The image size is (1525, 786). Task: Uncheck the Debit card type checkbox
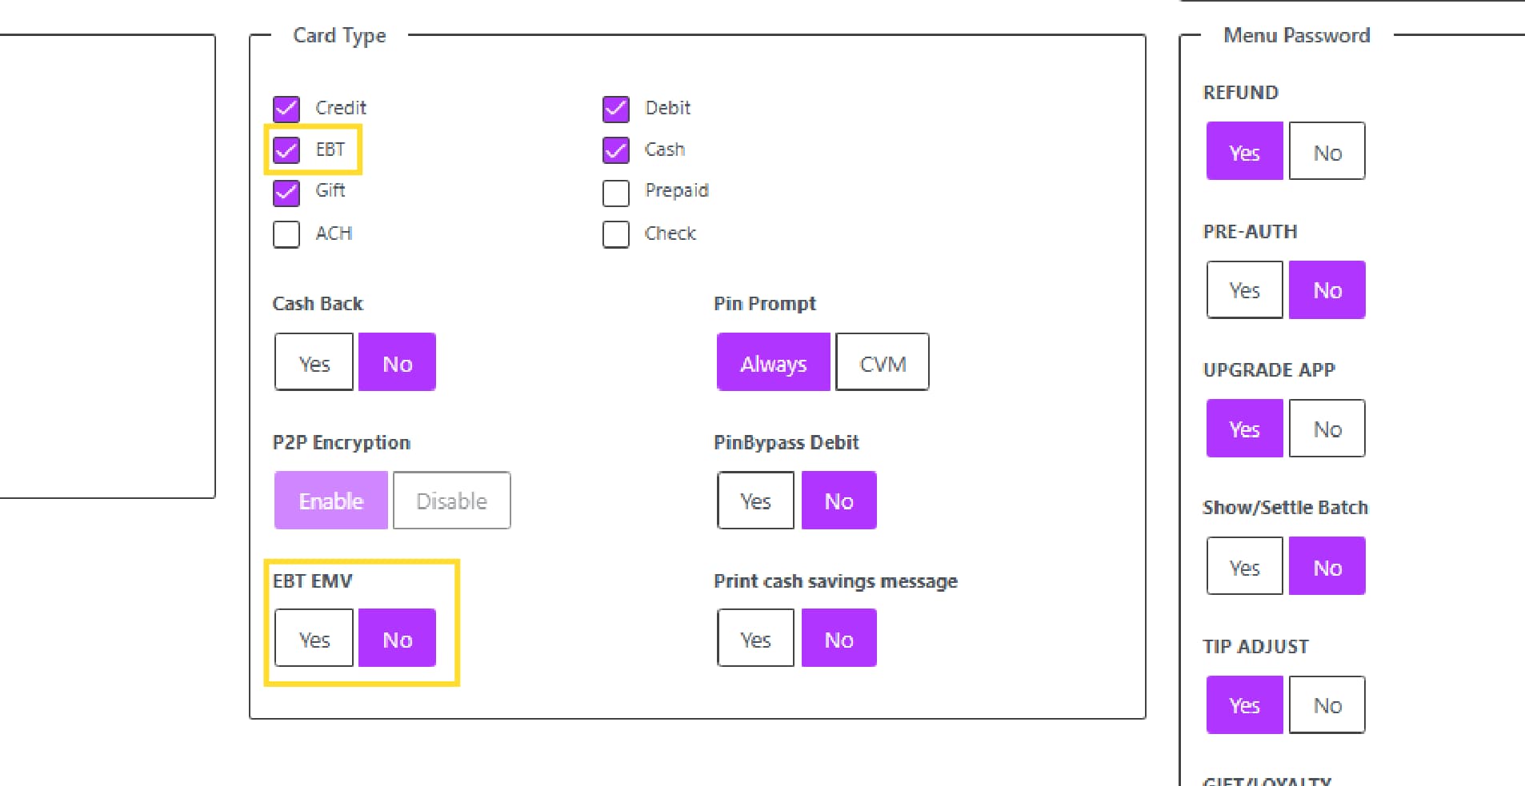[x=616, y=109]
